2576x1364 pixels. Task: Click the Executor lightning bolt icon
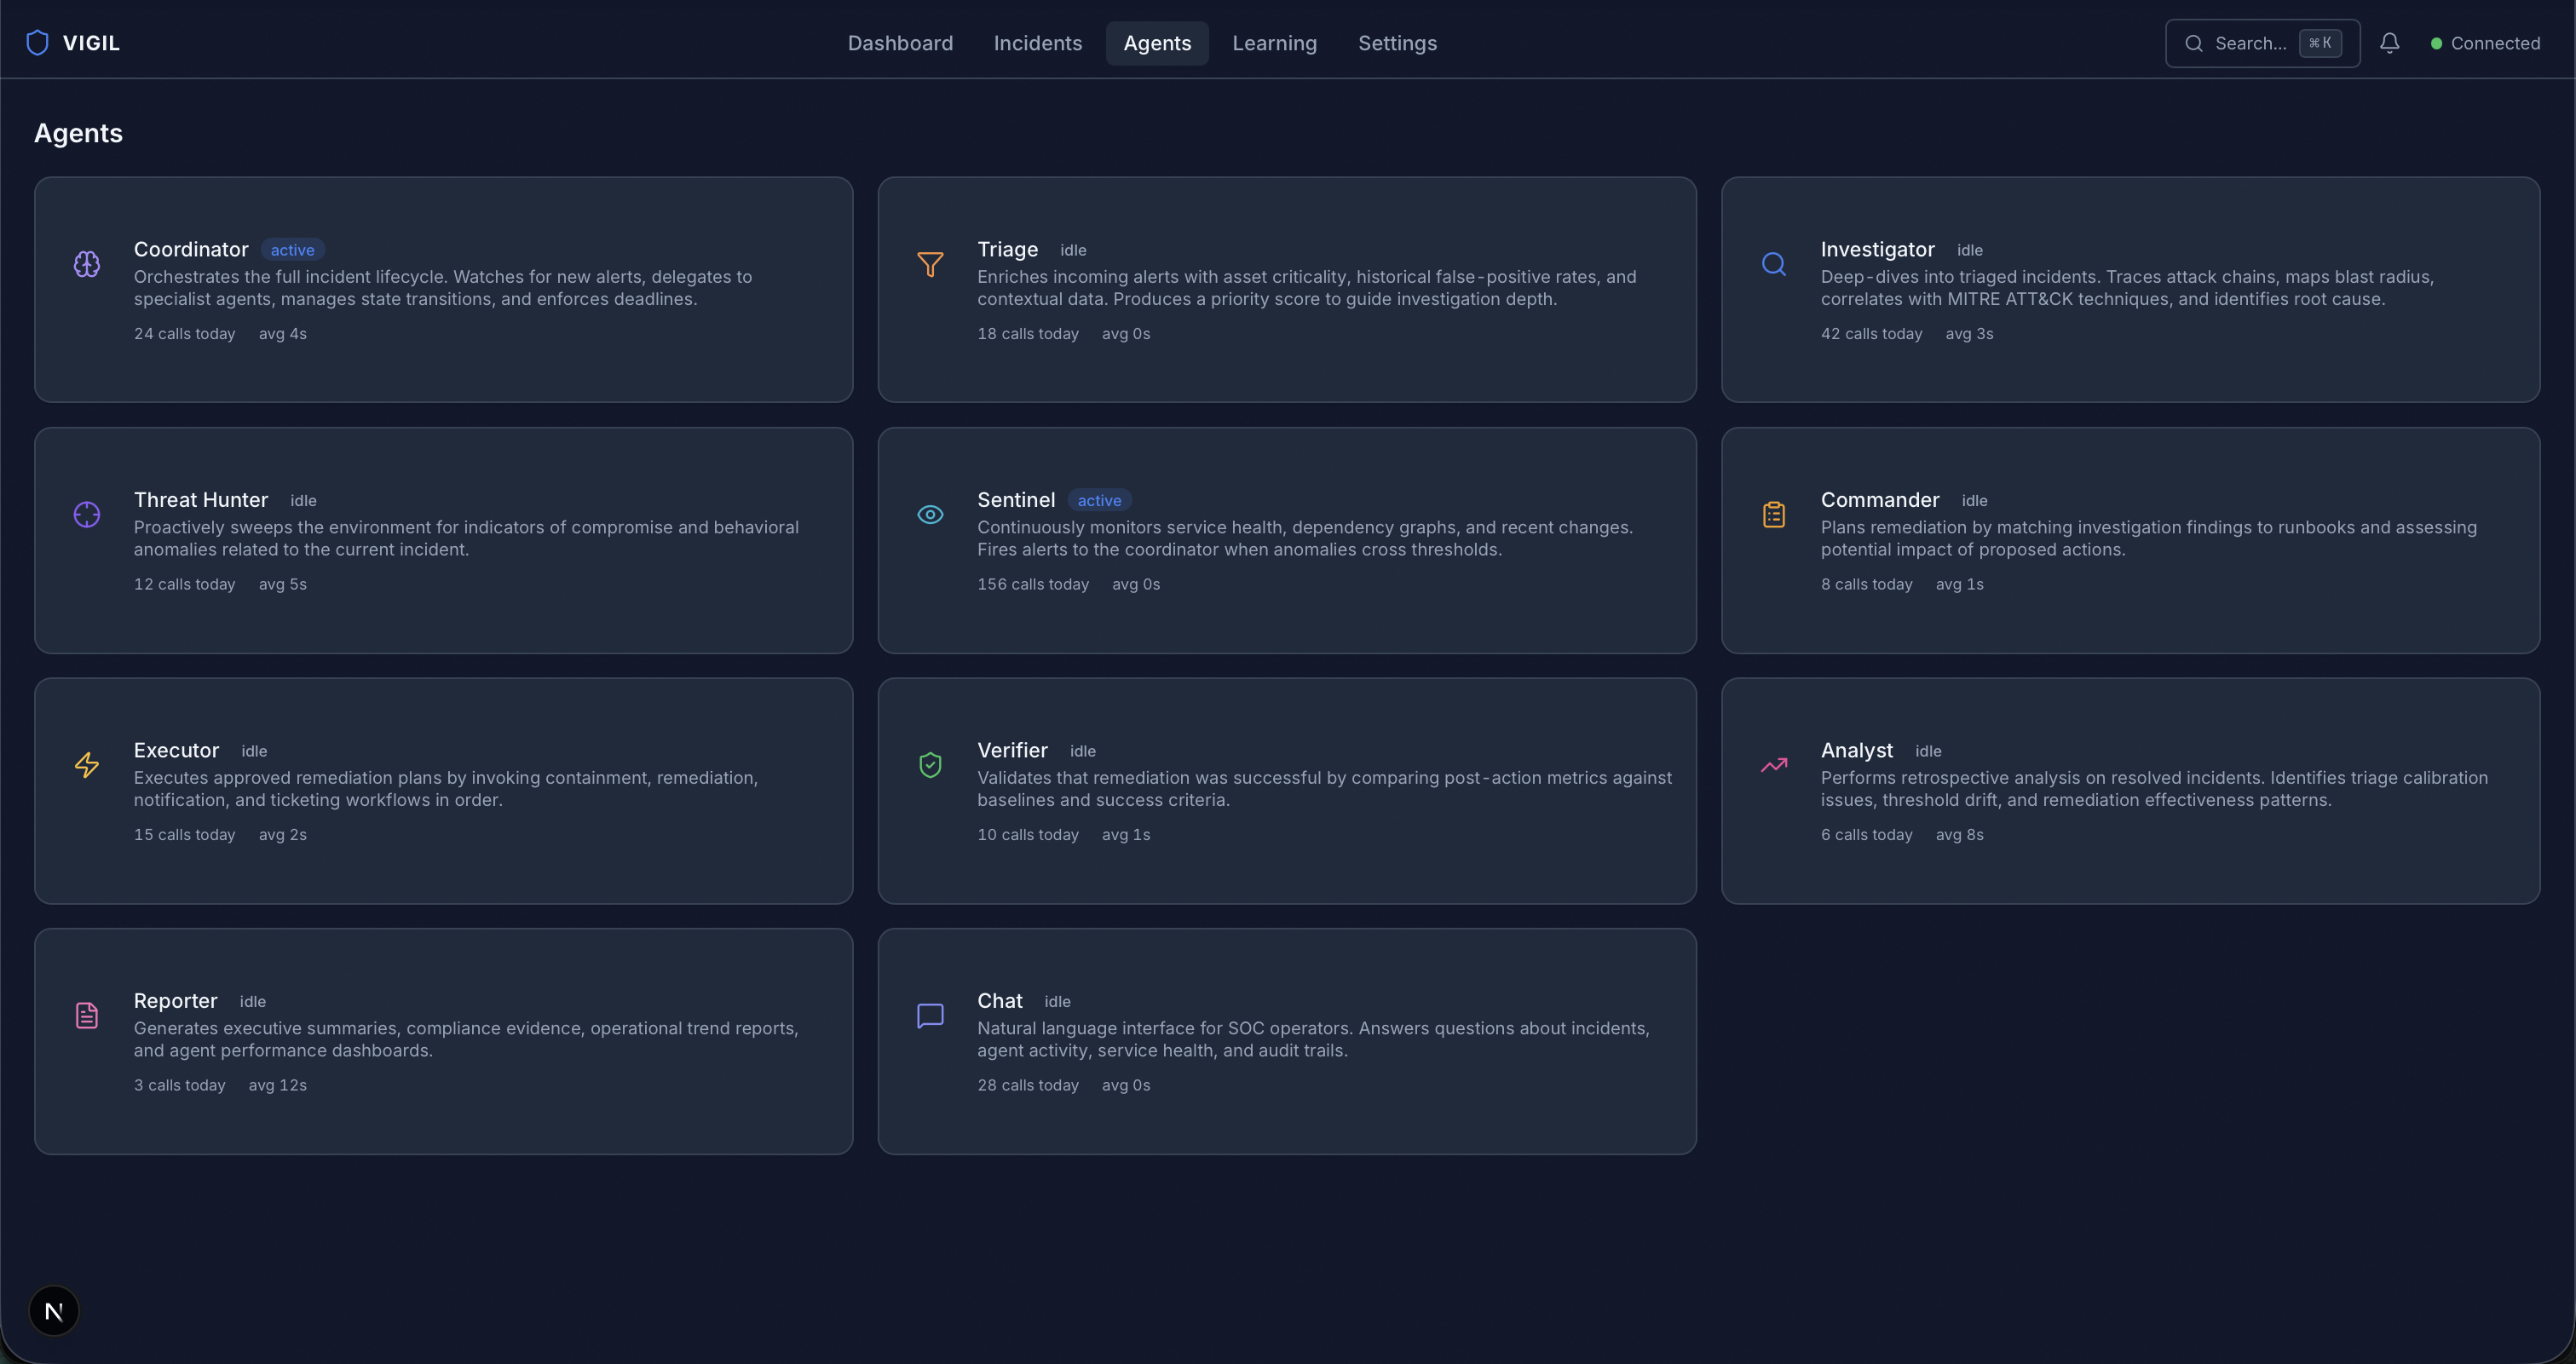click(87, 765)
